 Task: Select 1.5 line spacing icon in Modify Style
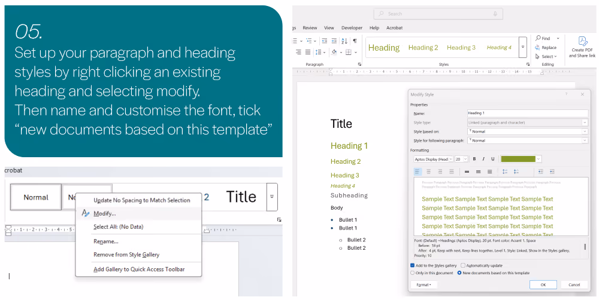coord(478,172)
